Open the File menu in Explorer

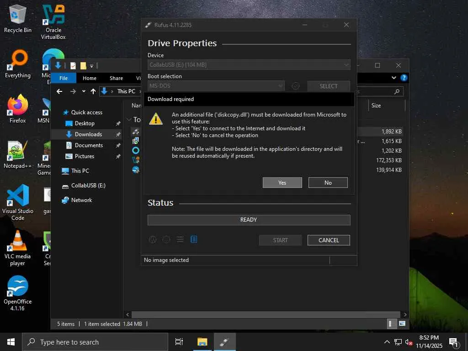point(63,78)
